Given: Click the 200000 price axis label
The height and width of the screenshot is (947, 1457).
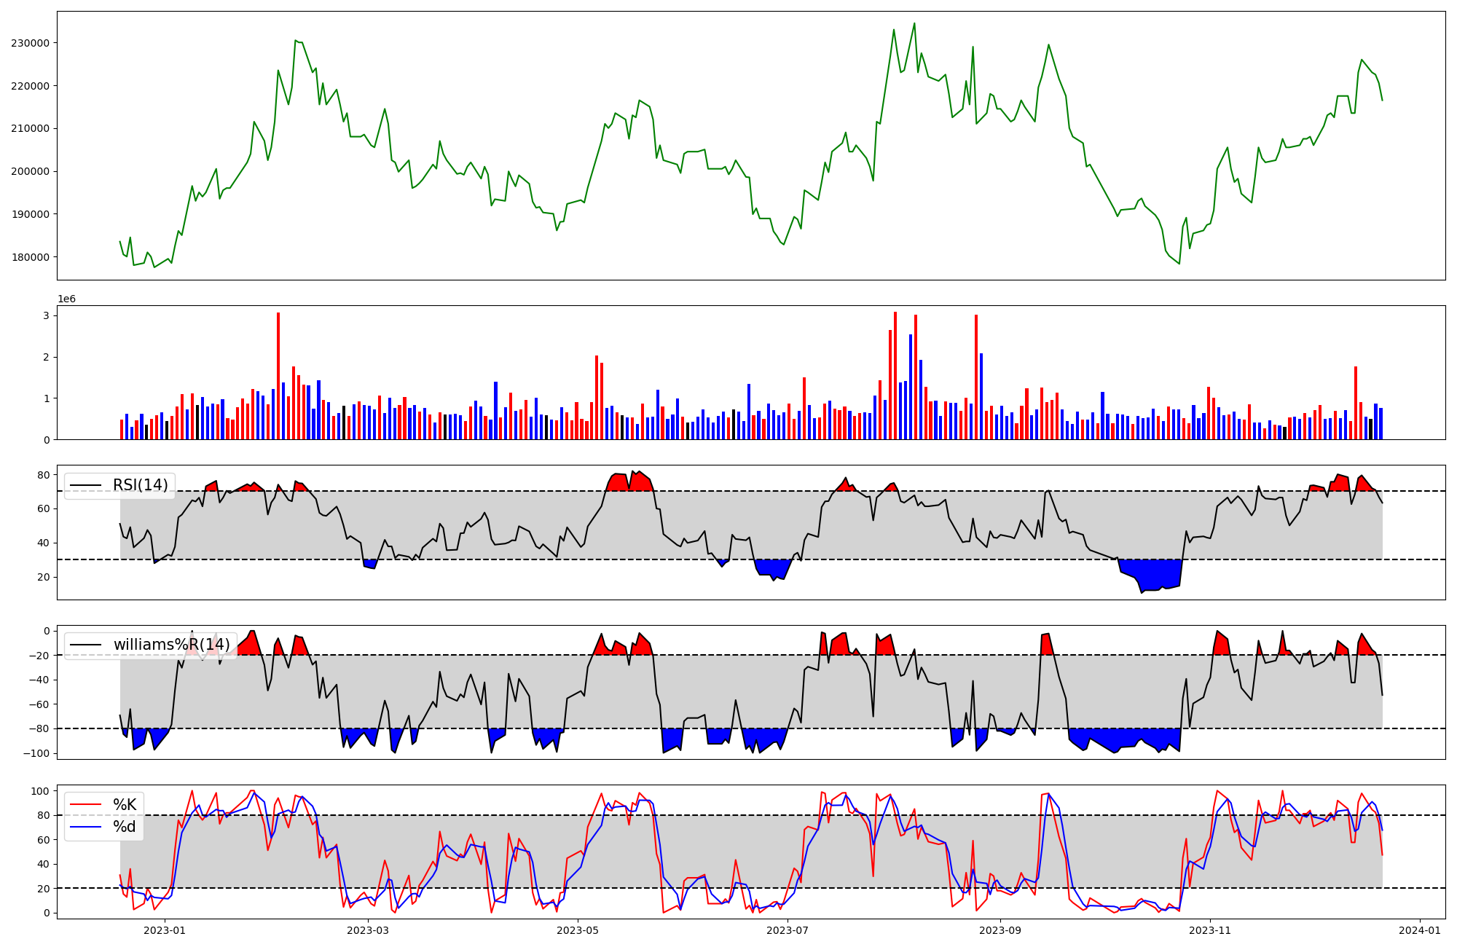Looking at the screenshot, I should tap(30, 171).
